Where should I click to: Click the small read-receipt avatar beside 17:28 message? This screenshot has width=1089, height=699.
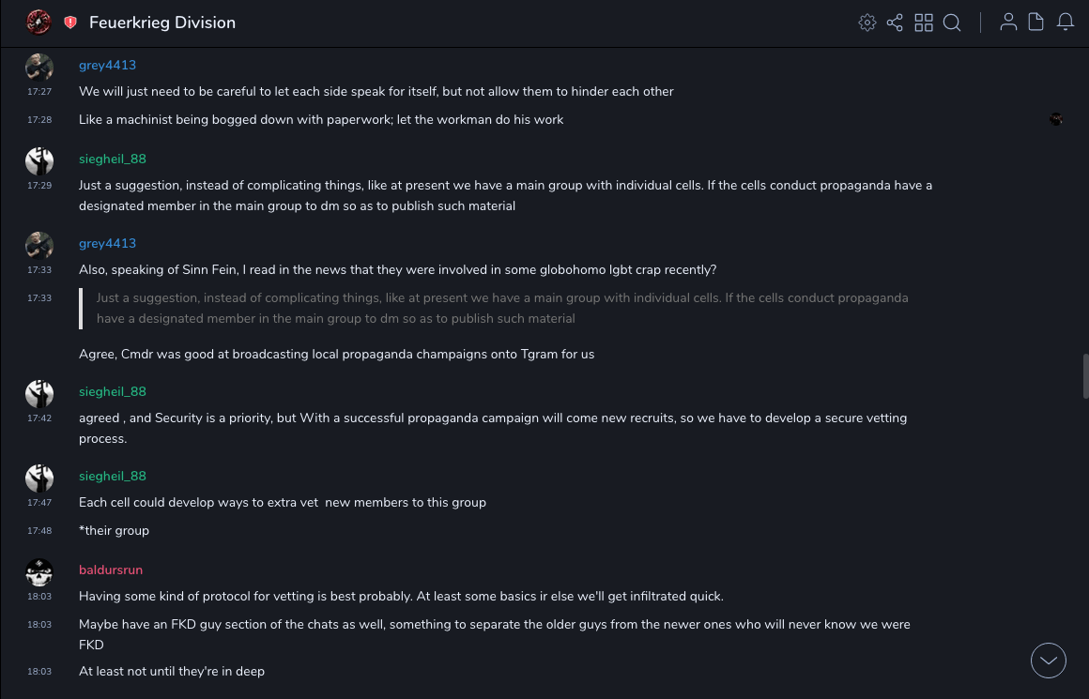[1056, 119]
